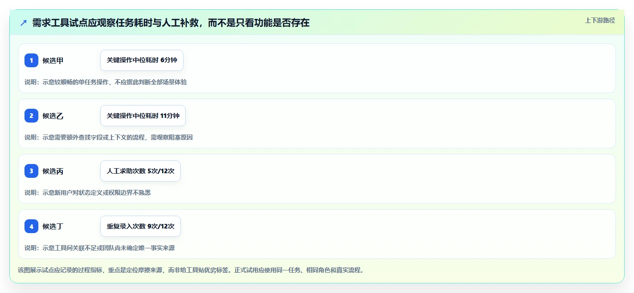Screen dimensions: 634x293
Task: Select the 人工求助次数 5次/12次 chip
Action: point(140,171)
